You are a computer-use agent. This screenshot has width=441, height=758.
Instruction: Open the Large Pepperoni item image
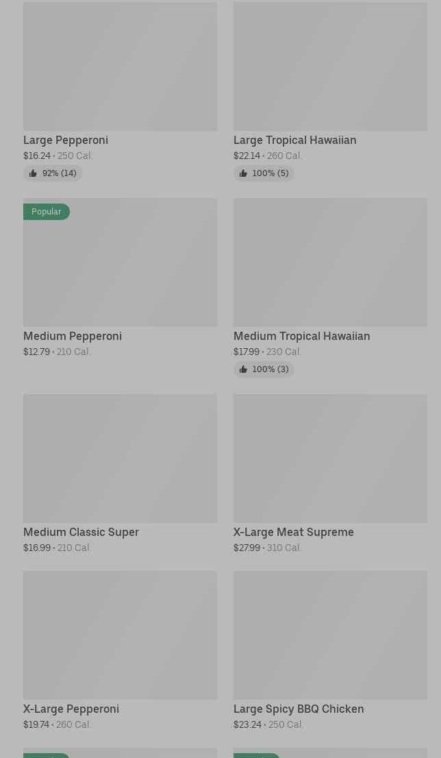(x=120, y=66)
